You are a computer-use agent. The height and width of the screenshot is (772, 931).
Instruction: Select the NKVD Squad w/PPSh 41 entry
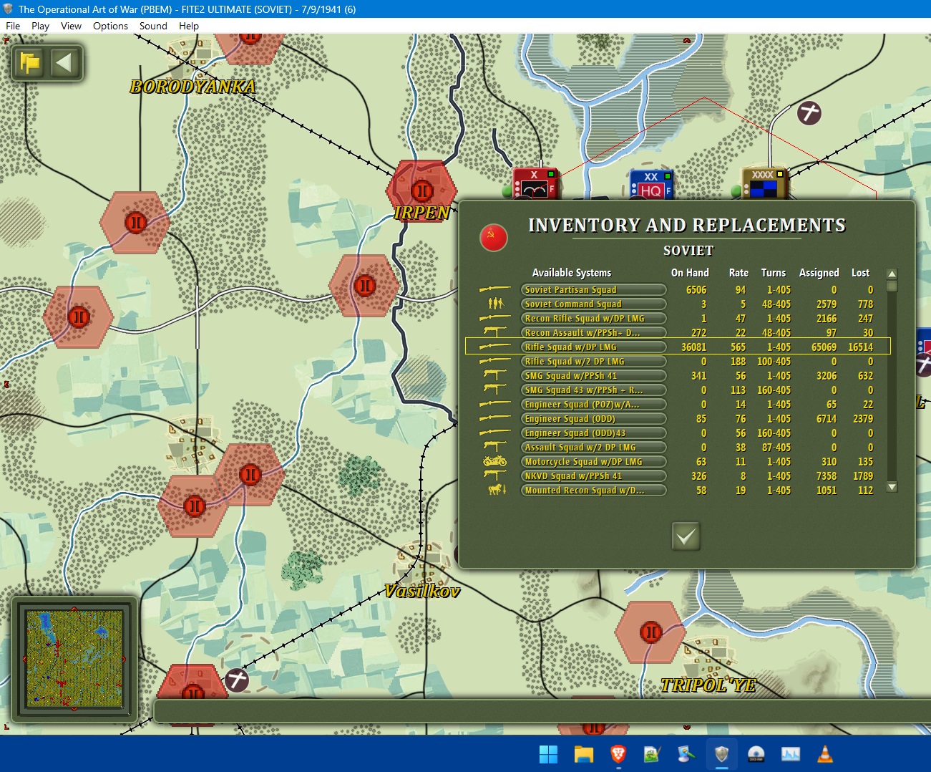[x=594, y=476]
